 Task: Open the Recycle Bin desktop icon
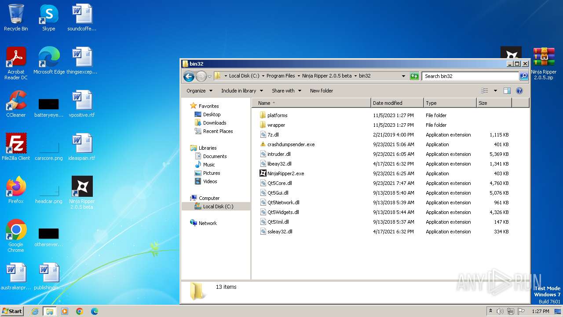coord(16,18)
